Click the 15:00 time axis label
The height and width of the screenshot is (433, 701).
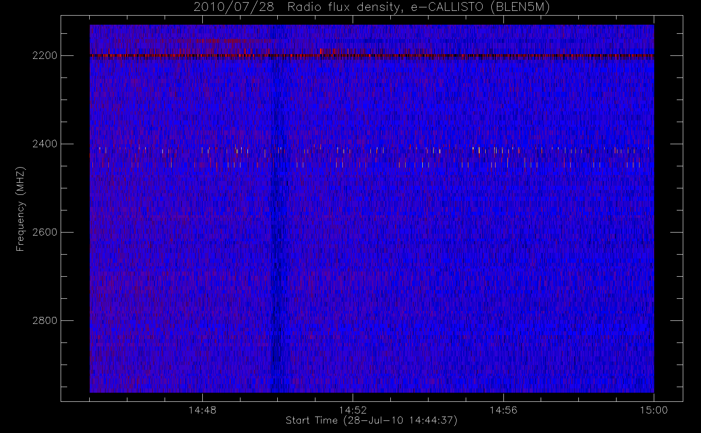[654, 410]
